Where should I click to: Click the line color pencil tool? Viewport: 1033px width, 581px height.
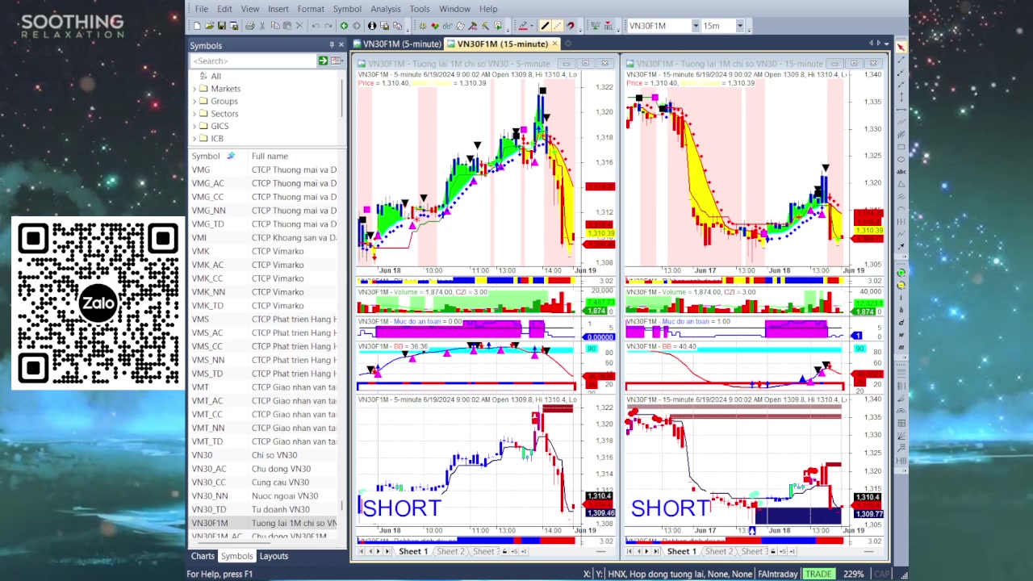(523, 26)
